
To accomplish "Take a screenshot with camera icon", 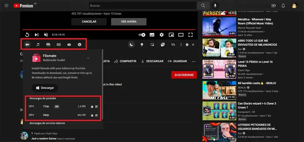I will pyautogui.click(x=69, y=44).
